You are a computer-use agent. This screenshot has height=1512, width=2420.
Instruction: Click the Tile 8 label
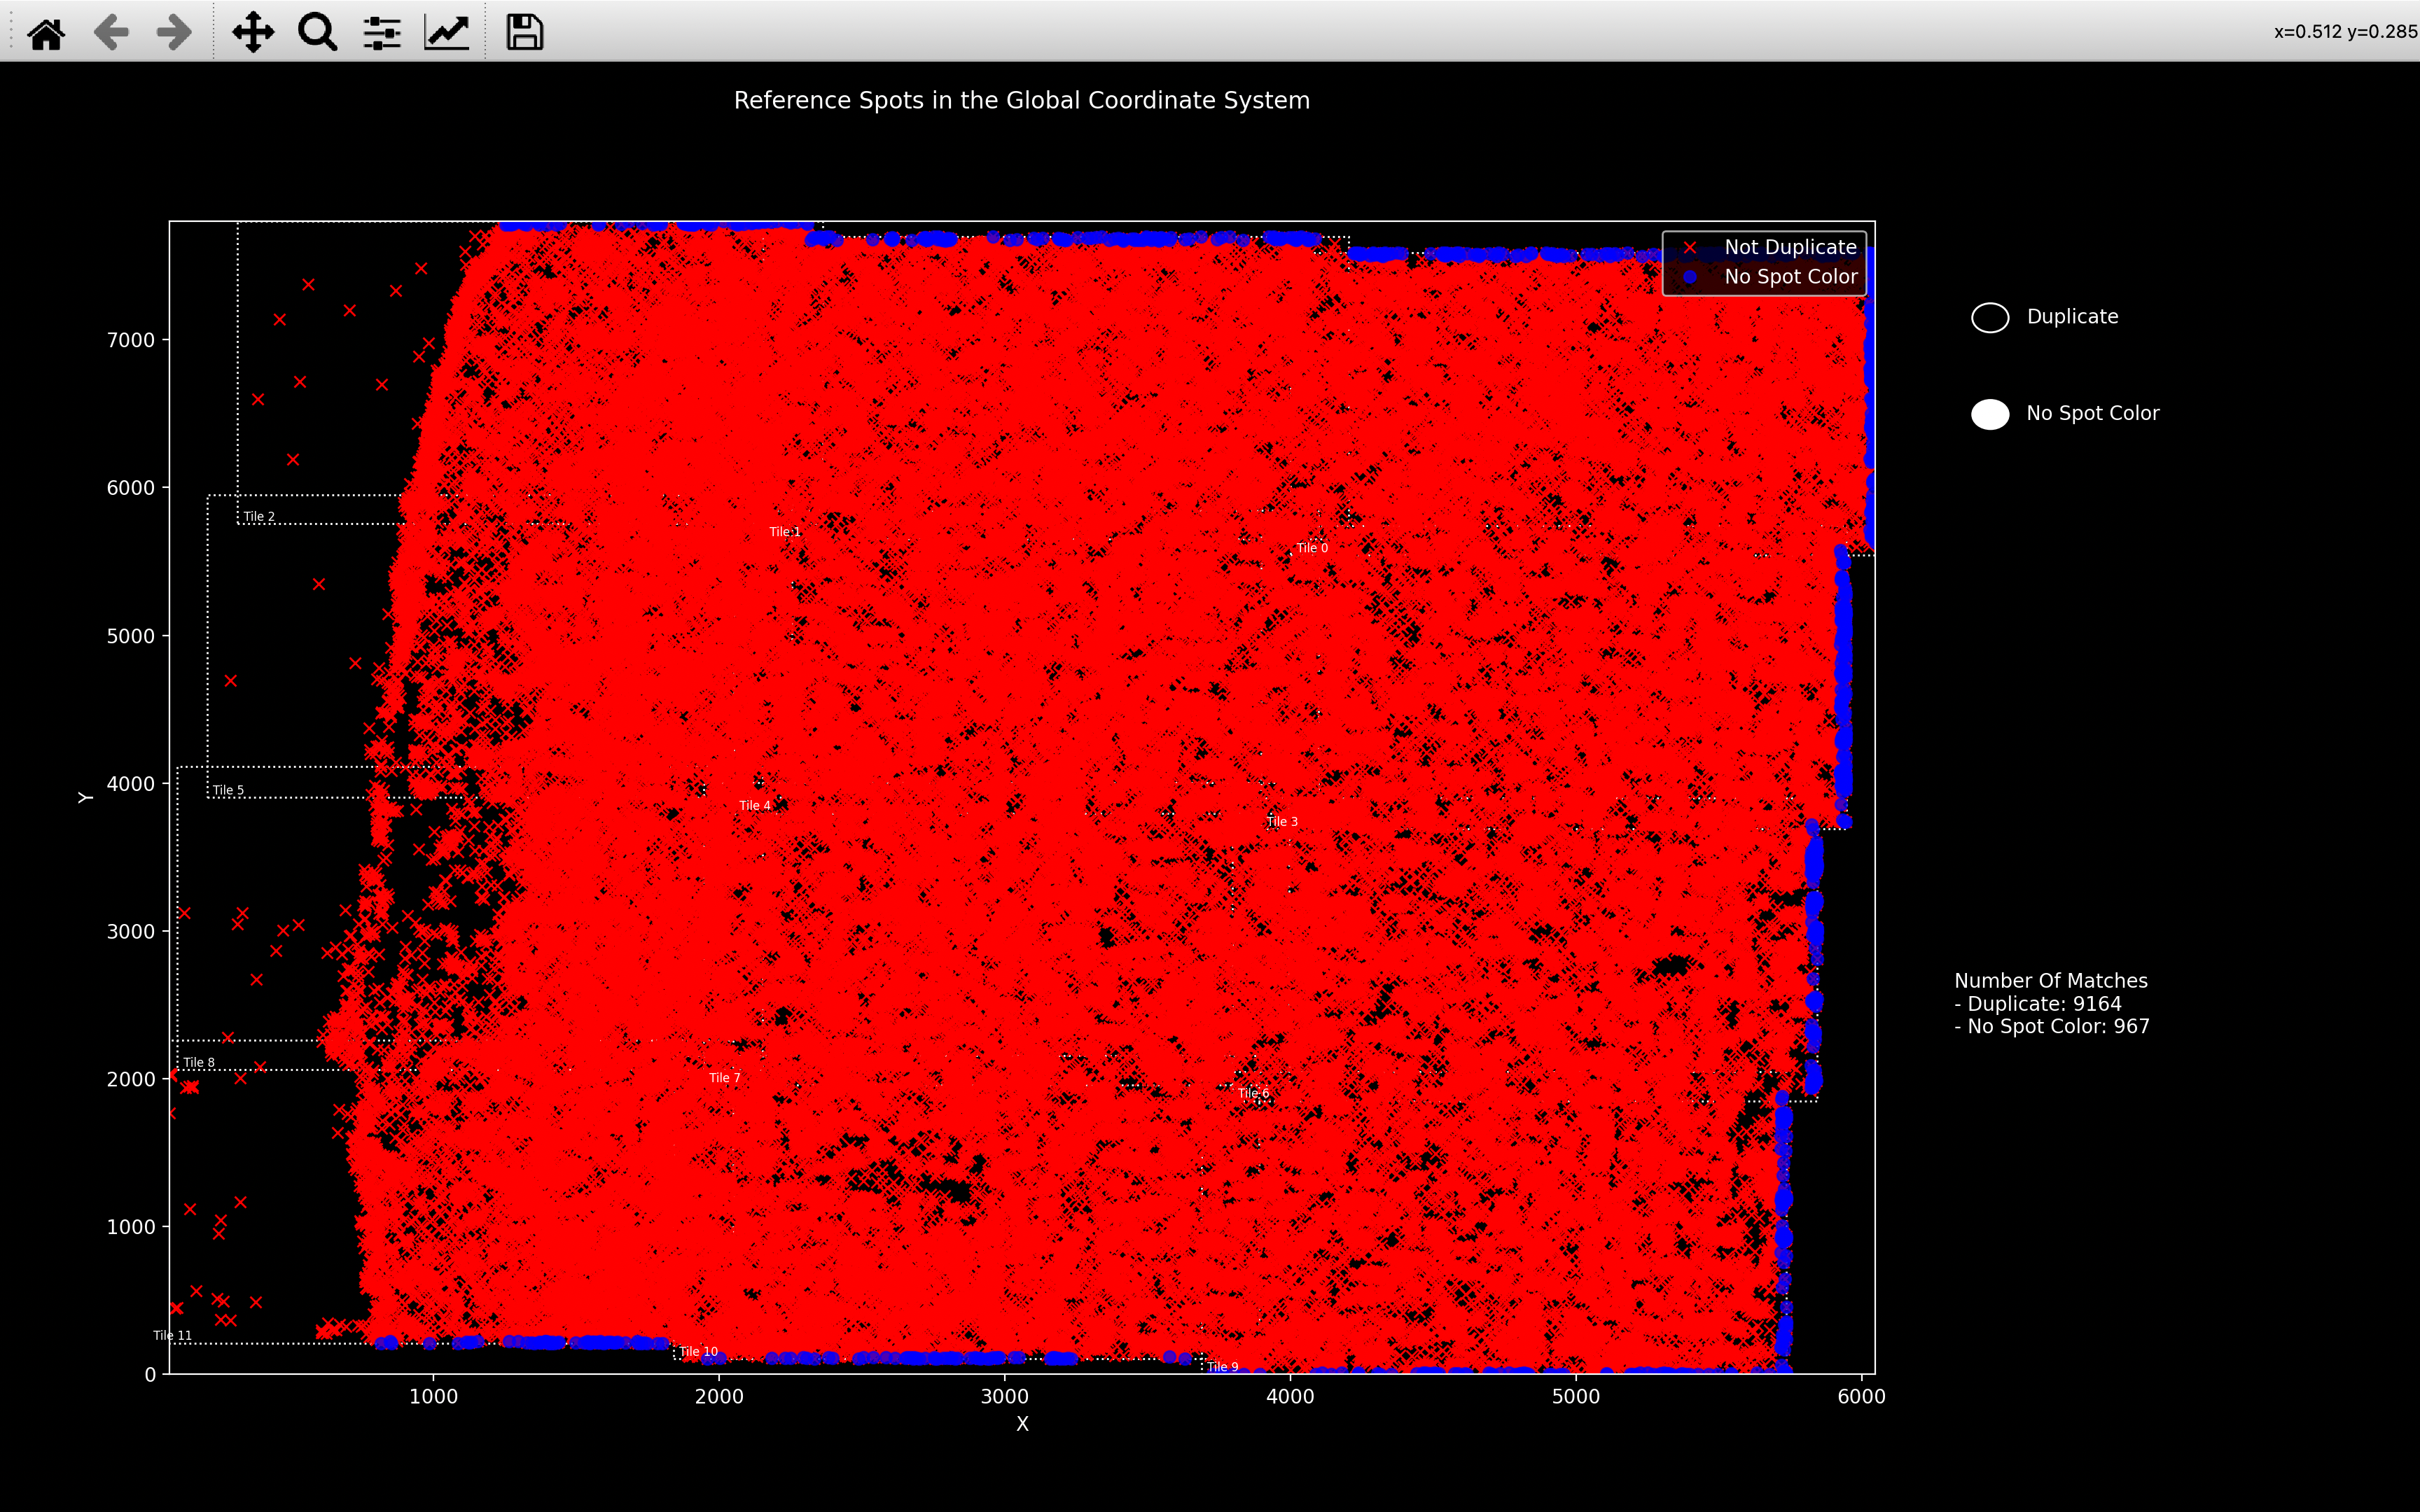click(199, 1062)
